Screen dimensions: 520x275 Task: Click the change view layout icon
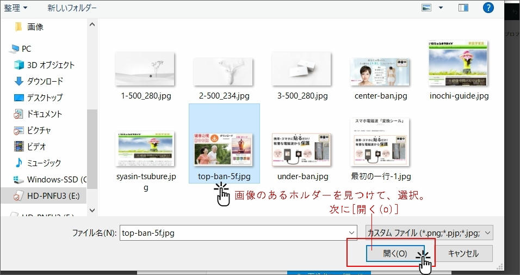426,8
